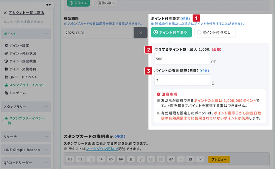The width and height of the screenshot is (275, 169).
Task: Insert a bulleted list in editor
Action: point(161,159)
